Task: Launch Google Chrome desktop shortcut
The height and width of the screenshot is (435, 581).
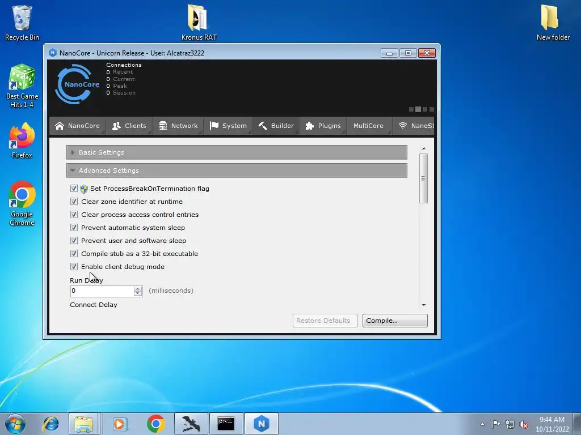Action: coord(22,203)
